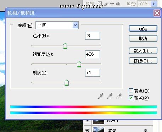Click the lower color spectrum bar

83,113
